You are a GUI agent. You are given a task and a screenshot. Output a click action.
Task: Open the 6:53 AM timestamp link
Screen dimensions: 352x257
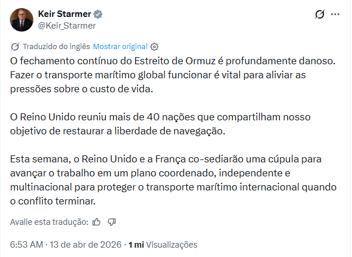[26, 245]
